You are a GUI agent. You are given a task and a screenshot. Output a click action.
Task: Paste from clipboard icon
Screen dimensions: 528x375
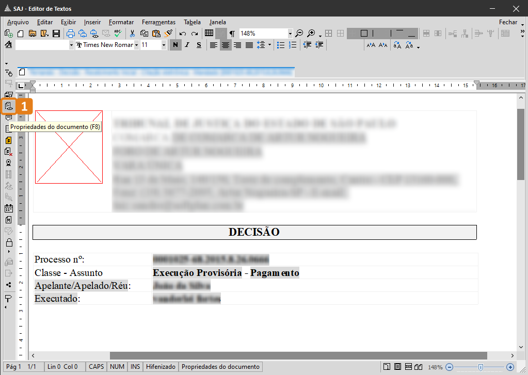click(156, 34)
